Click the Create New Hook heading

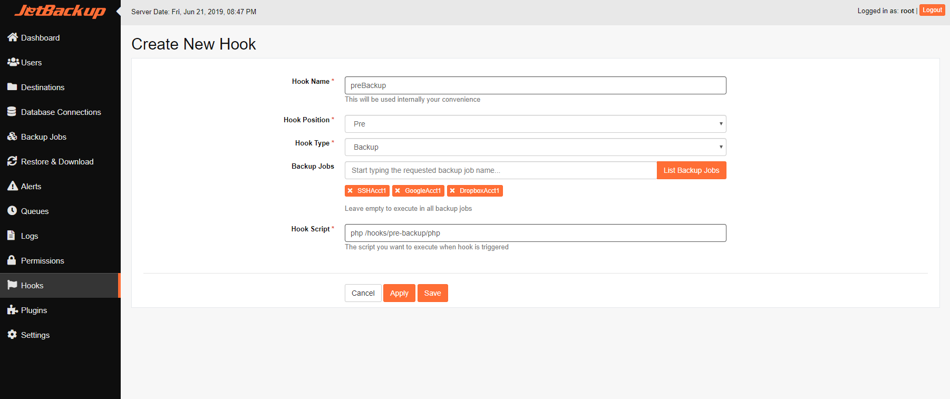[193, 44]
